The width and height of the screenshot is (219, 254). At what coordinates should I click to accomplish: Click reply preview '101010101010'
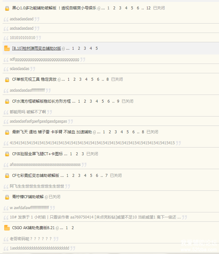[22, 38]
